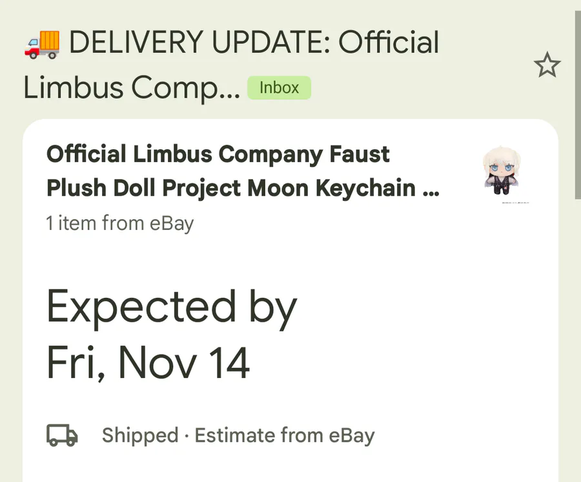The height and width of the screenshot is (482, 581).
Task: Click the outlined shipping truck icon
Action: (62, 435)
